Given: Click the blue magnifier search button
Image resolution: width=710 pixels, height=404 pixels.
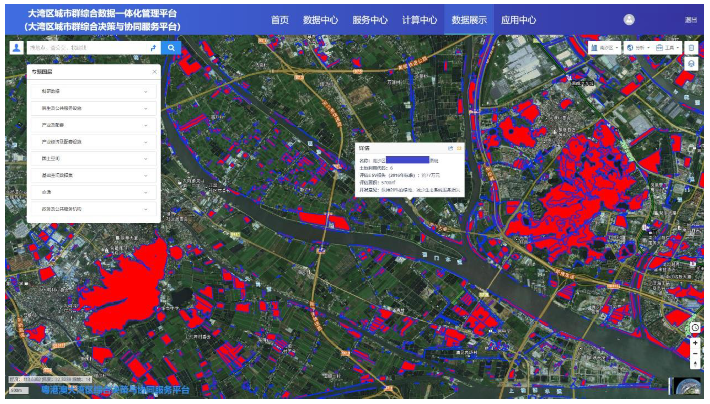Looking at the screenshot, I should click(x=171, y=48).
